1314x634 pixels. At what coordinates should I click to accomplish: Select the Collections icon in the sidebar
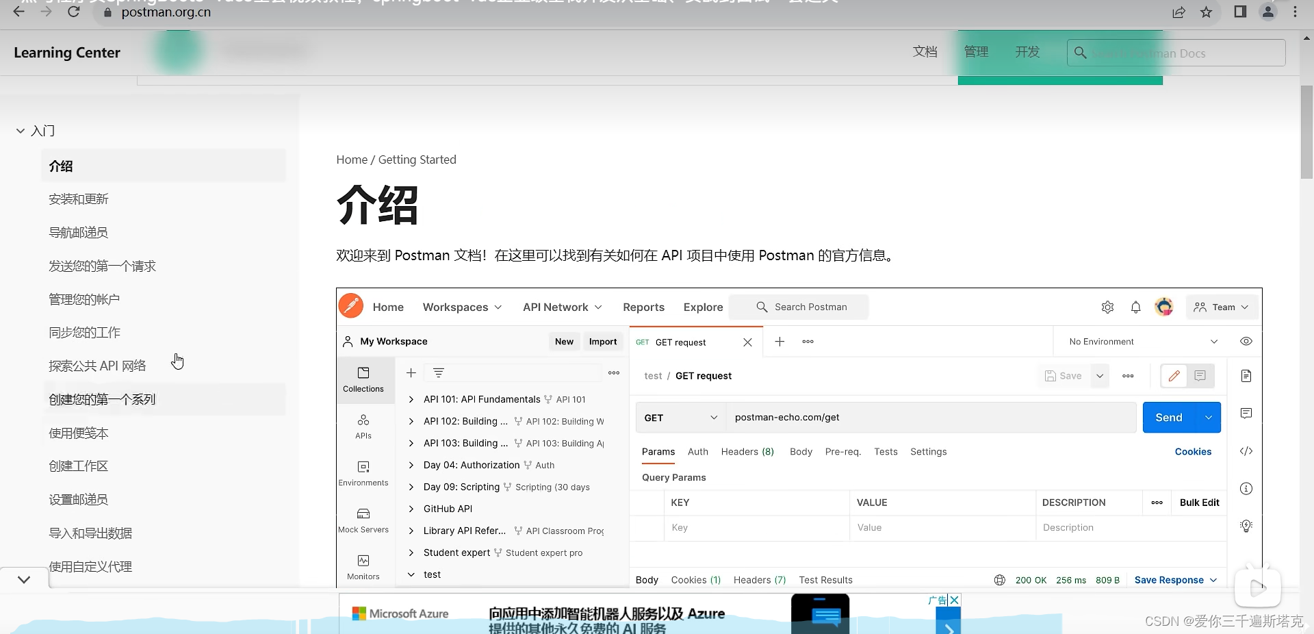363,380
